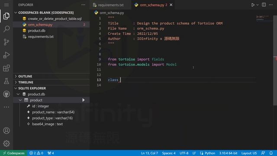Close the orm_schema.py tab
The image size is (277, 156).
[171, 5]
